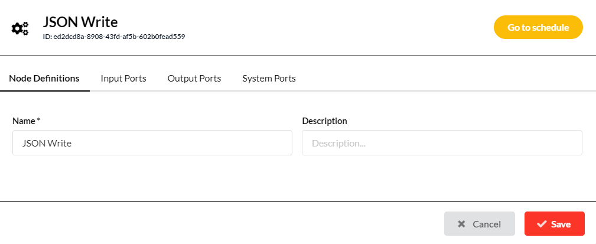Show the System Ports tab
Image resolution: width=596 pixels, height=244 pixels.
point(269,79)
